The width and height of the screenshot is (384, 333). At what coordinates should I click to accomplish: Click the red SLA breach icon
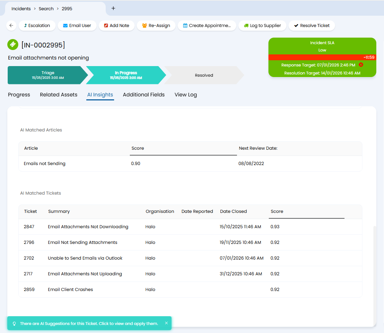point(361,65)
